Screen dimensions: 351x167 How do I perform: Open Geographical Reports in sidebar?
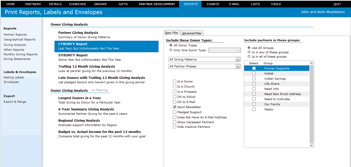click(x=20, y=39)
